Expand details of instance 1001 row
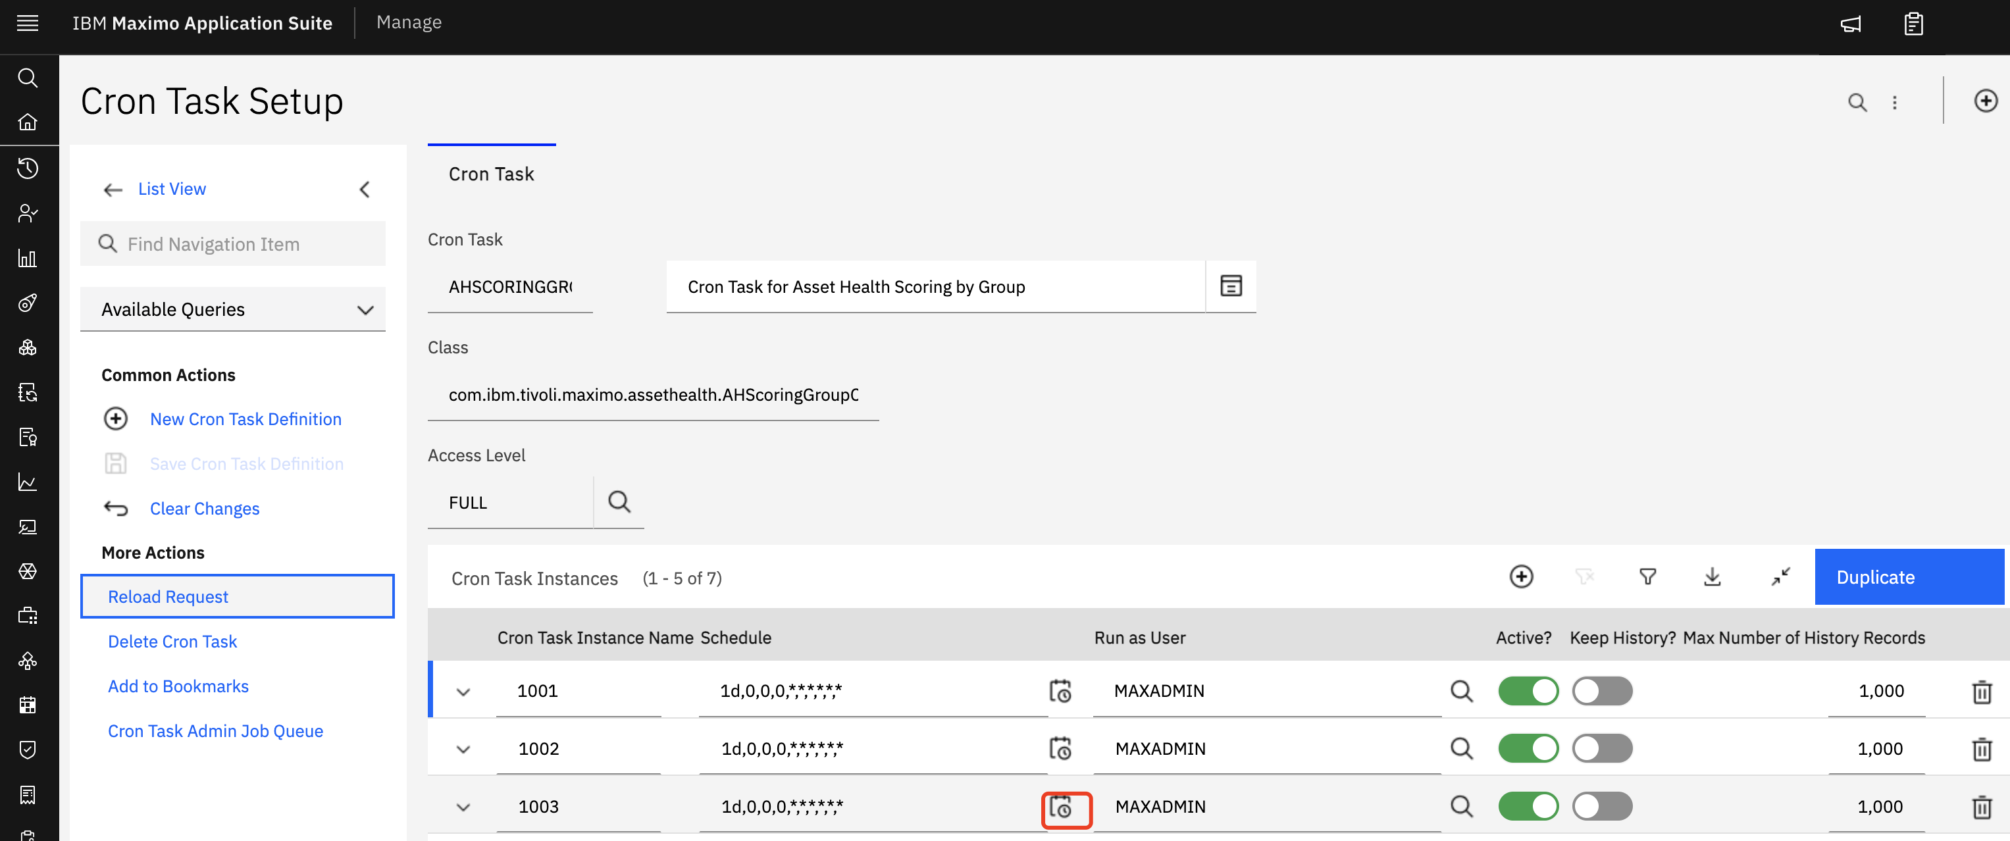The width and height of the screenshot is (2010, 841). (x=463, y=692)
